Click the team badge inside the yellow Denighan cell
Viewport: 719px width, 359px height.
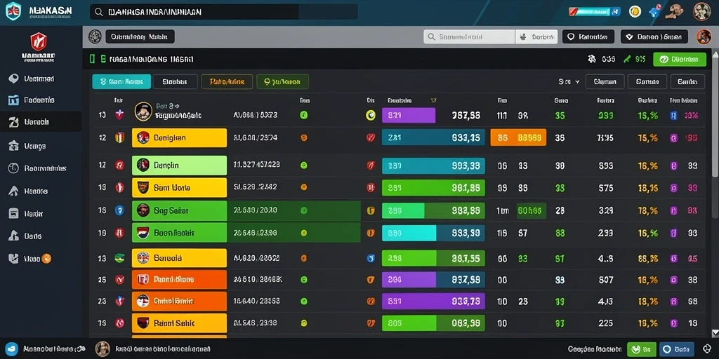[143, 137]
